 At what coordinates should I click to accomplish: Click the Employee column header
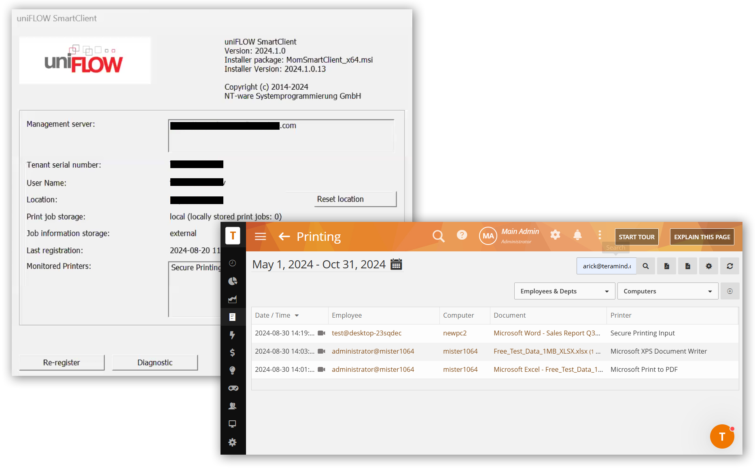(384, 315)
